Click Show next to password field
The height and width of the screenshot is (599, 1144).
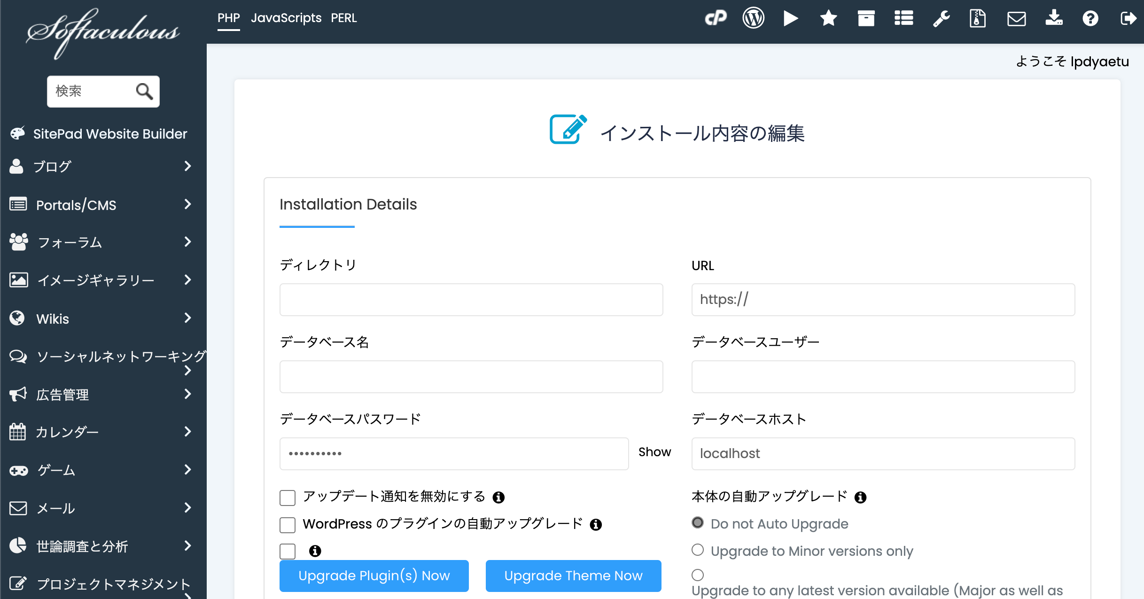point(654,452)
